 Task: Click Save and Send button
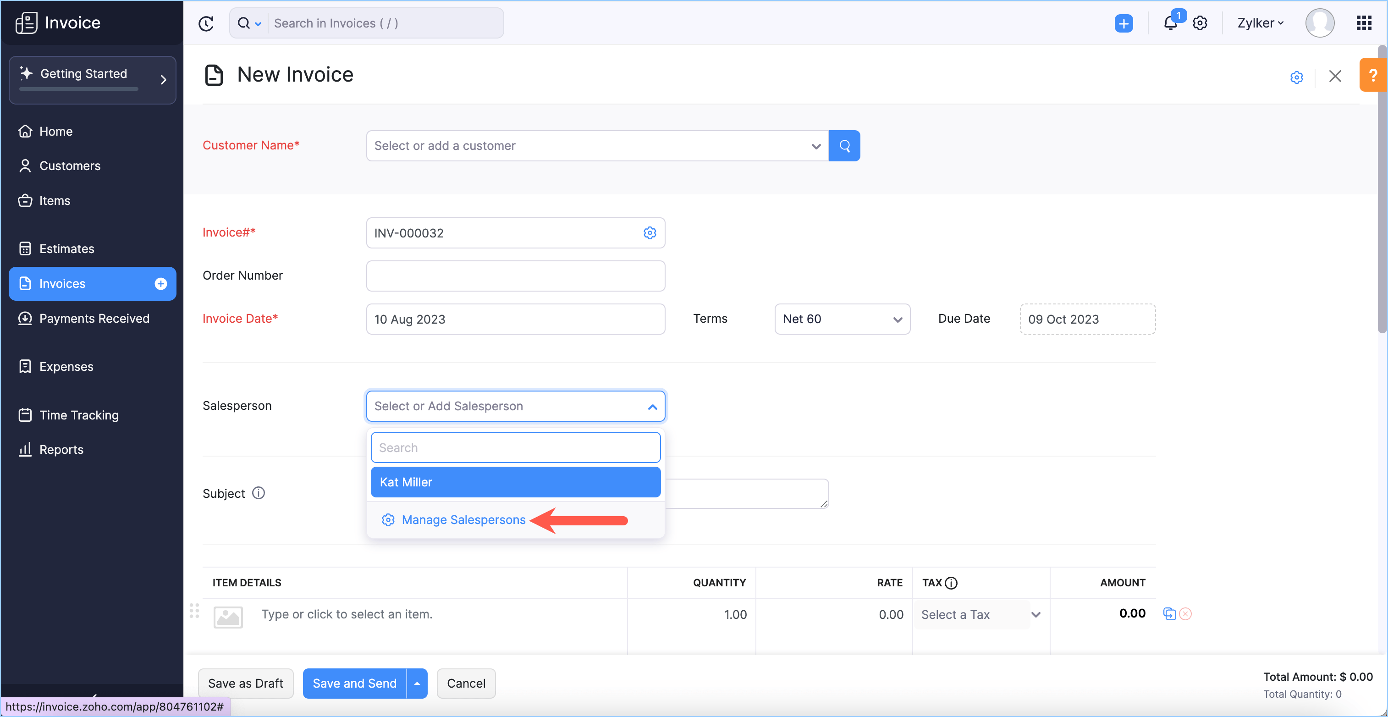[354, 684]
